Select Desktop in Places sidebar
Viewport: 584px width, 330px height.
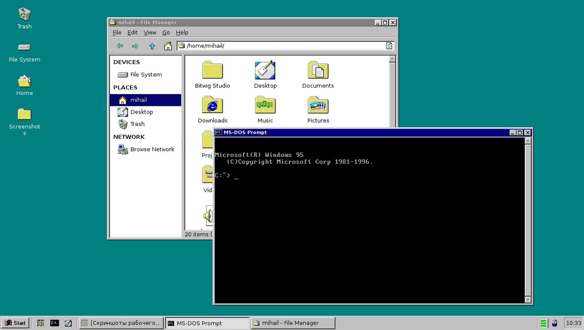[x=146, y=112]
